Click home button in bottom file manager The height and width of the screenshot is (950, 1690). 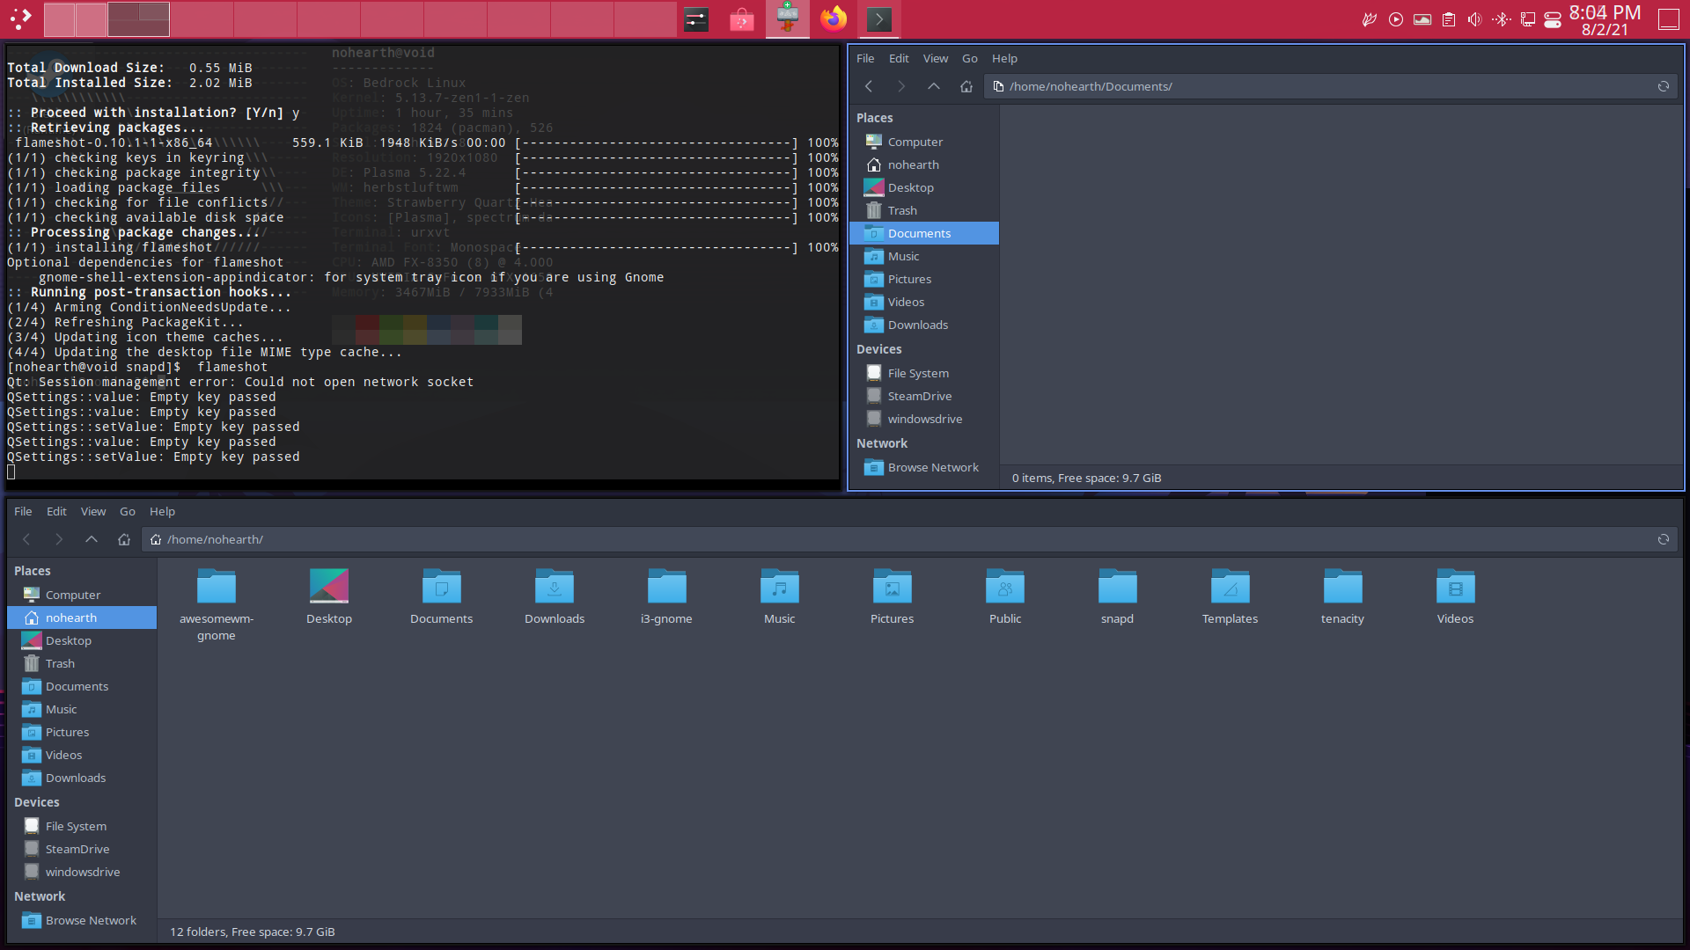point(124,539)
